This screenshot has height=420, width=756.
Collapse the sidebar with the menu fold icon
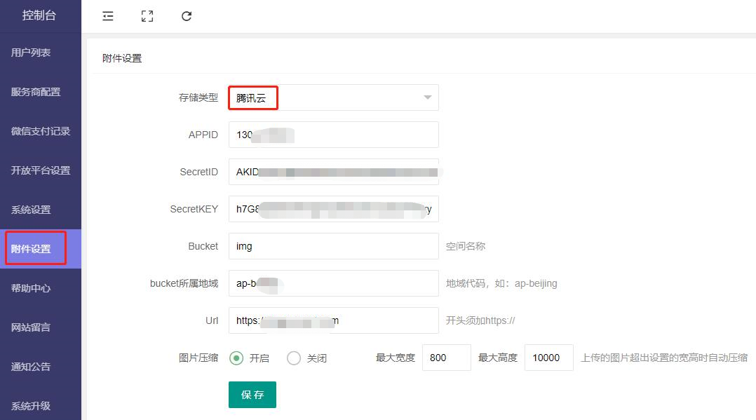click(x=108, y=16)
